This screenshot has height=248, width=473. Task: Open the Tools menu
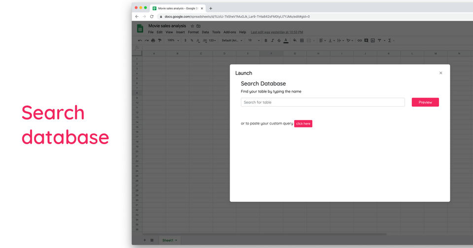point(216,32)
